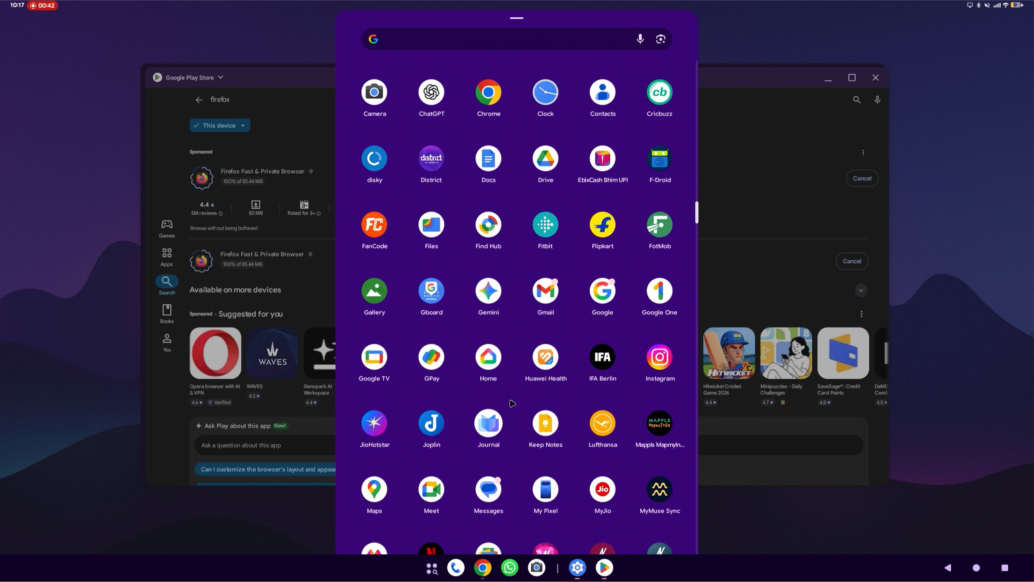This screenshot has height=582, width=1034.
Task: Open GPay app
Action: click(x=431, y=357)
